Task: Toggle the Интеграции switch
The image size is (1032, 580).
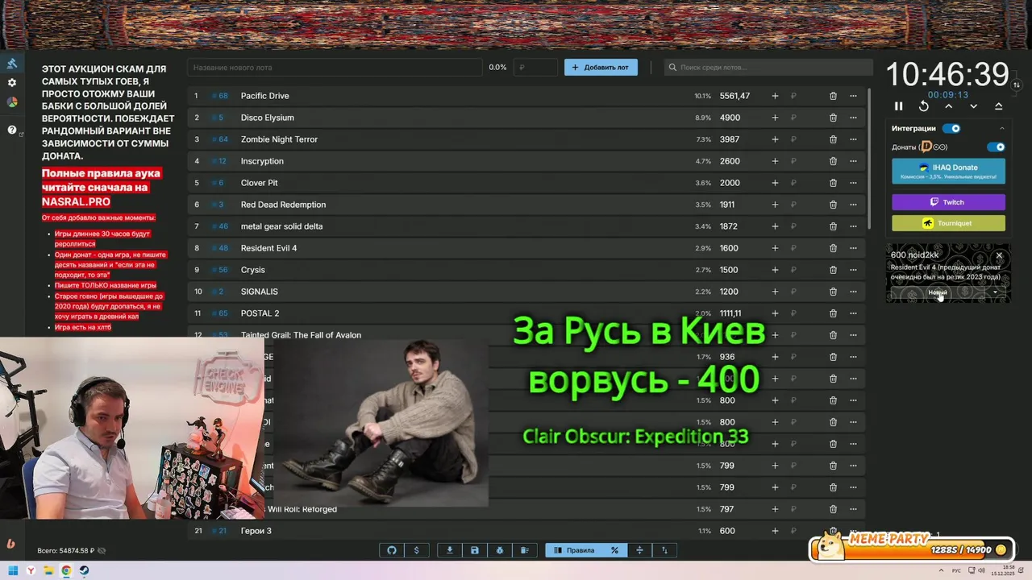Action: [x=952, y=128]
